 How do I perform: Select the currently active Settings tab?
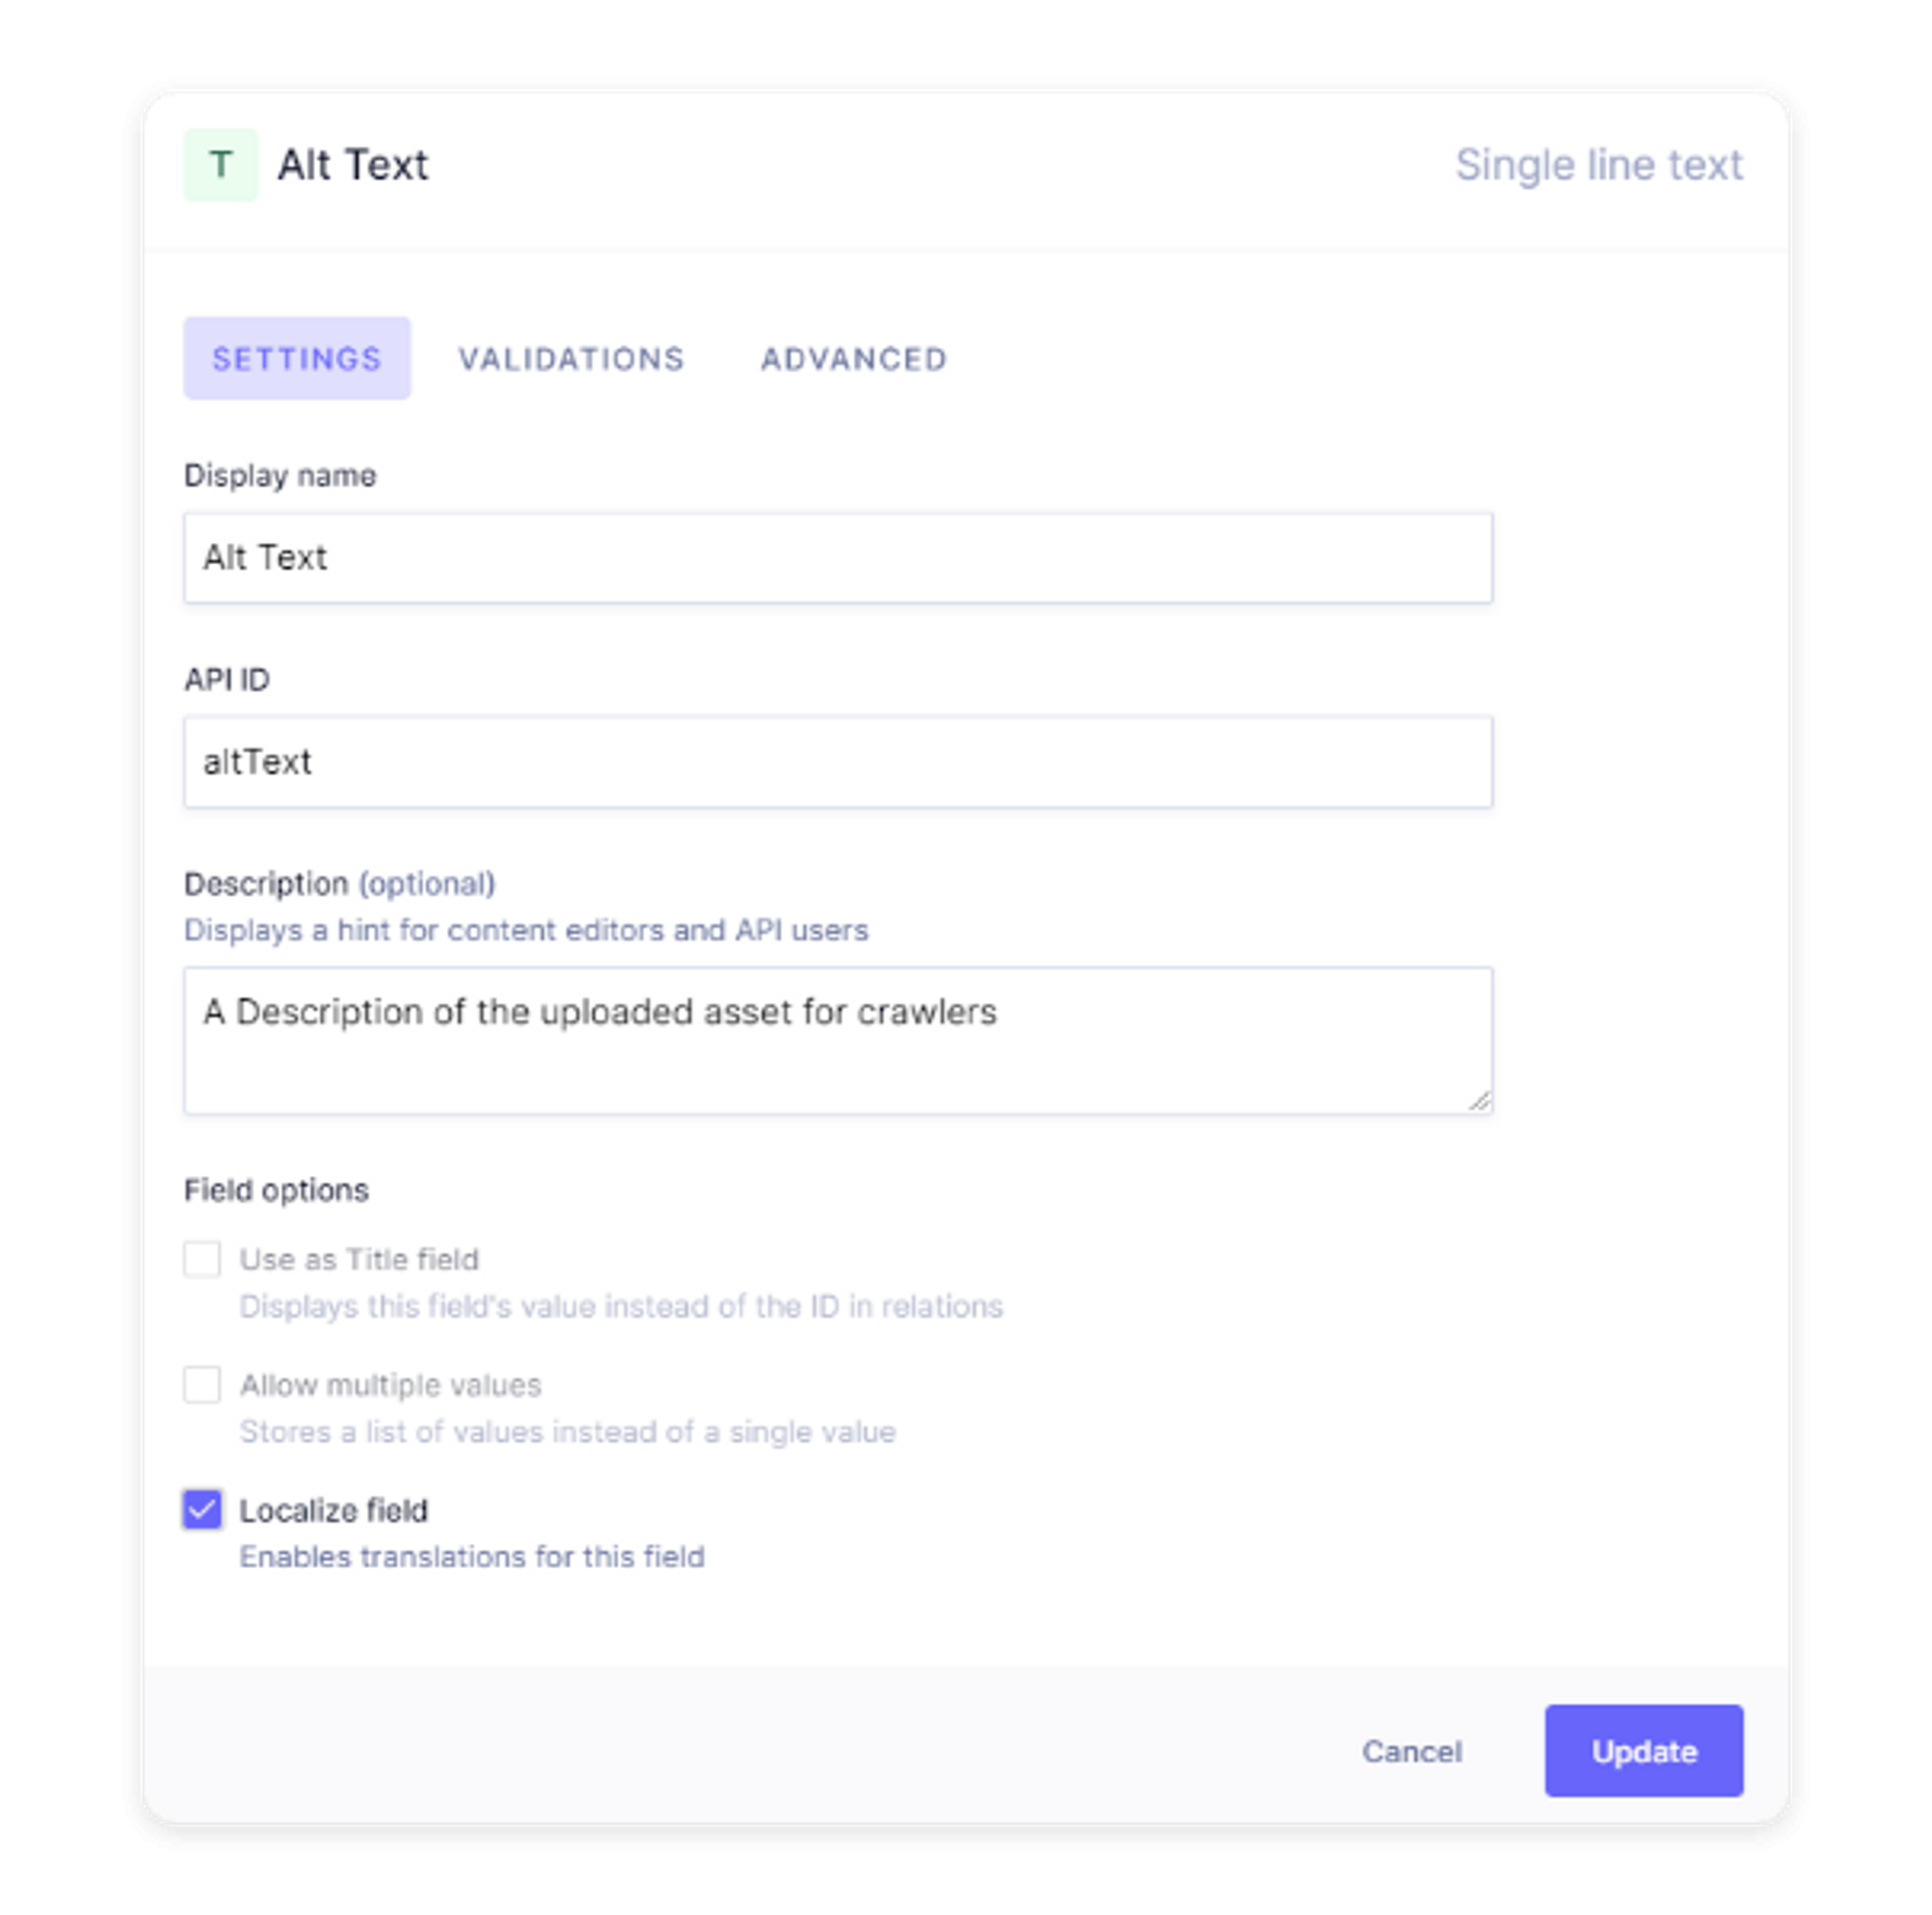(x=297, y=357)
